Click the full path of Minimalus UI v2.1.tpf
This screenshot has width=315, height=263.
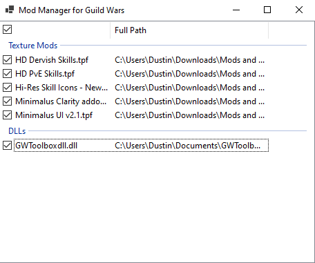[x=189, y=115]
